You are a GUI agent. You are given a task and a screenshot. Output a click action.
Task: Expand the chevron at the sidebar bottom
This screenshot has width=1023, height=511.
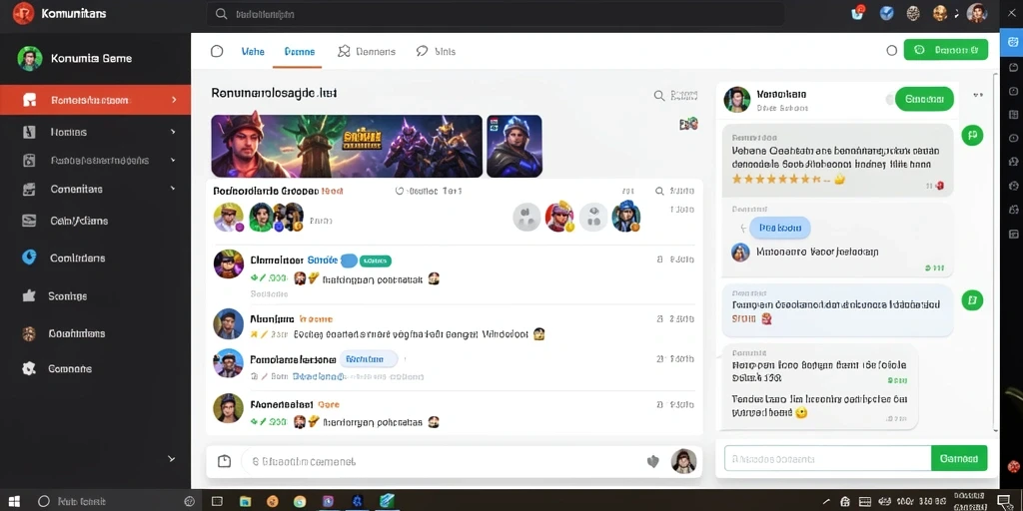(x=172, y=459)
